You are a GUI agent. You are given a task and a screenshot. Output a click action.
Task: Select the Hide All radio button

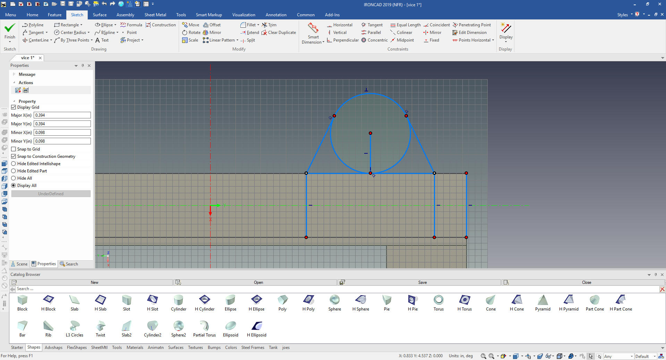point(14,178)
